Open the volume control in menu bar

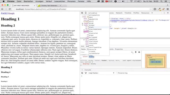[x=123, y=1]
